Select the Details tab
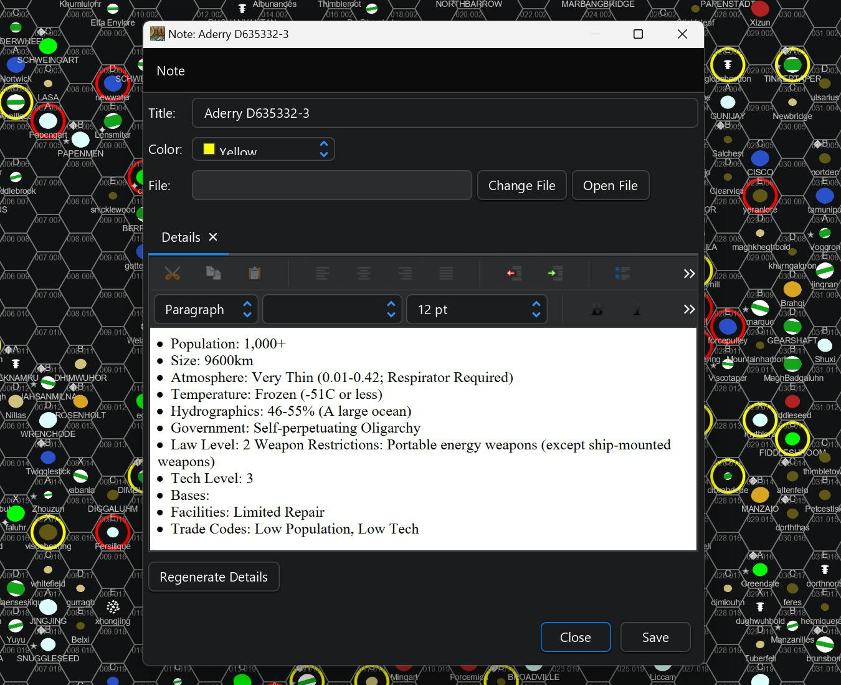This screenshot has width=841, height=685. 181,237
